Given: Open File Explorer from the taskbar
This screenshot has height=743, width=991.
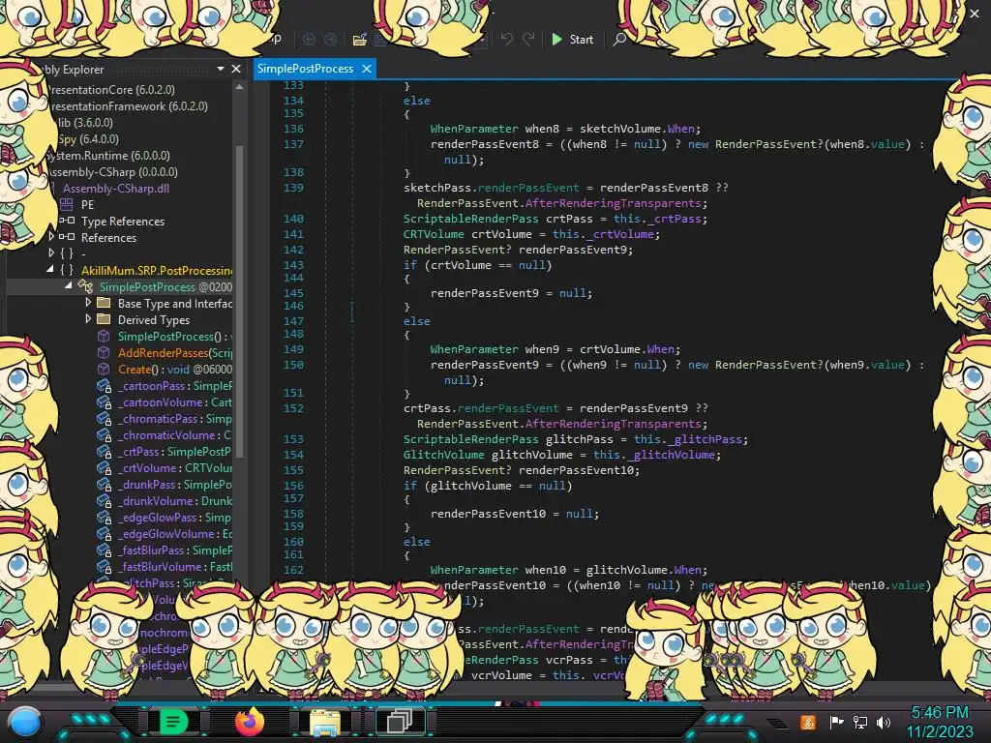Looking at the screenshot, I should tap(325, 722).
